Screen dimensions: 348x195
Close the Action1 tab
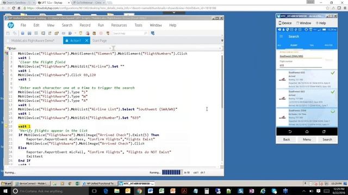click(x=87, y=41)
